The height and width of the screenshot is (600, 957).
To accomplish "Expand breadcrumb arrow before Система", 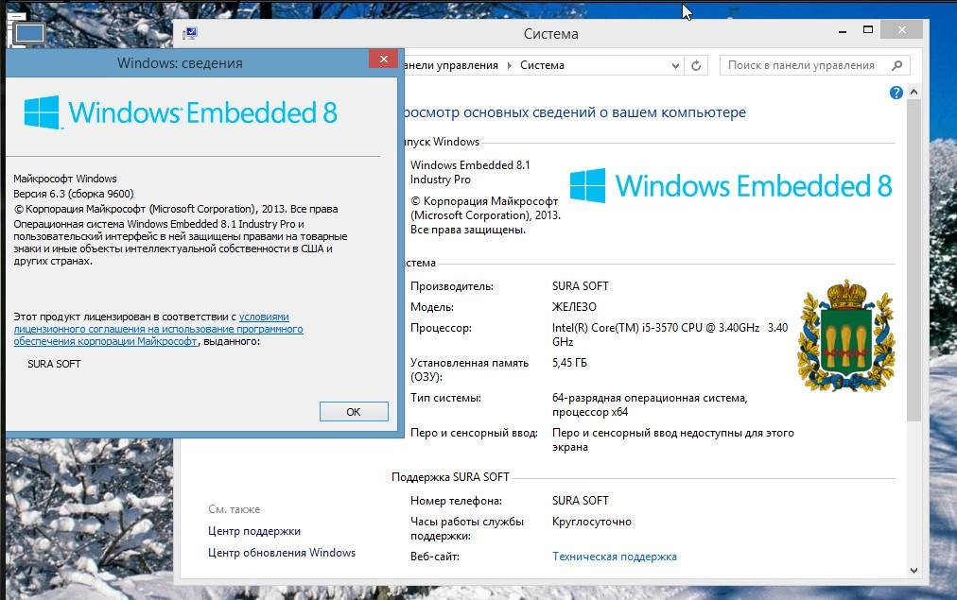I will click(x=510, y=65).
